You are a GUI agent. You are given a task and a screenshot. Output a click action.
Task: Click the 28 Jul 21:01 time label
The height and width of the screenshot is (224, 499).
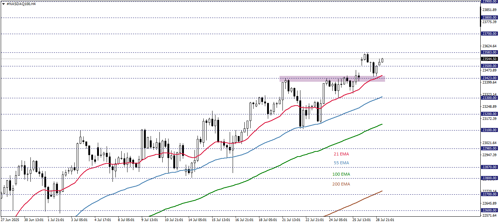pos(385,220)
